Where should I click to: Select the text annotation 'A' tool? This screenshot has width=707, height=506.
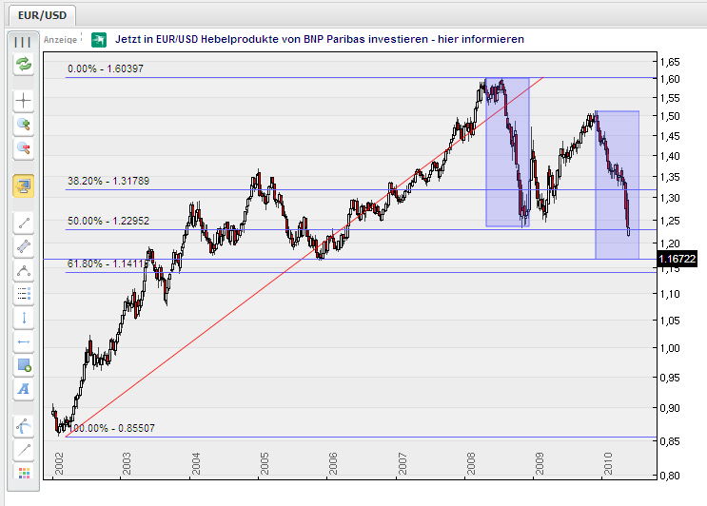tap(24, 389)
